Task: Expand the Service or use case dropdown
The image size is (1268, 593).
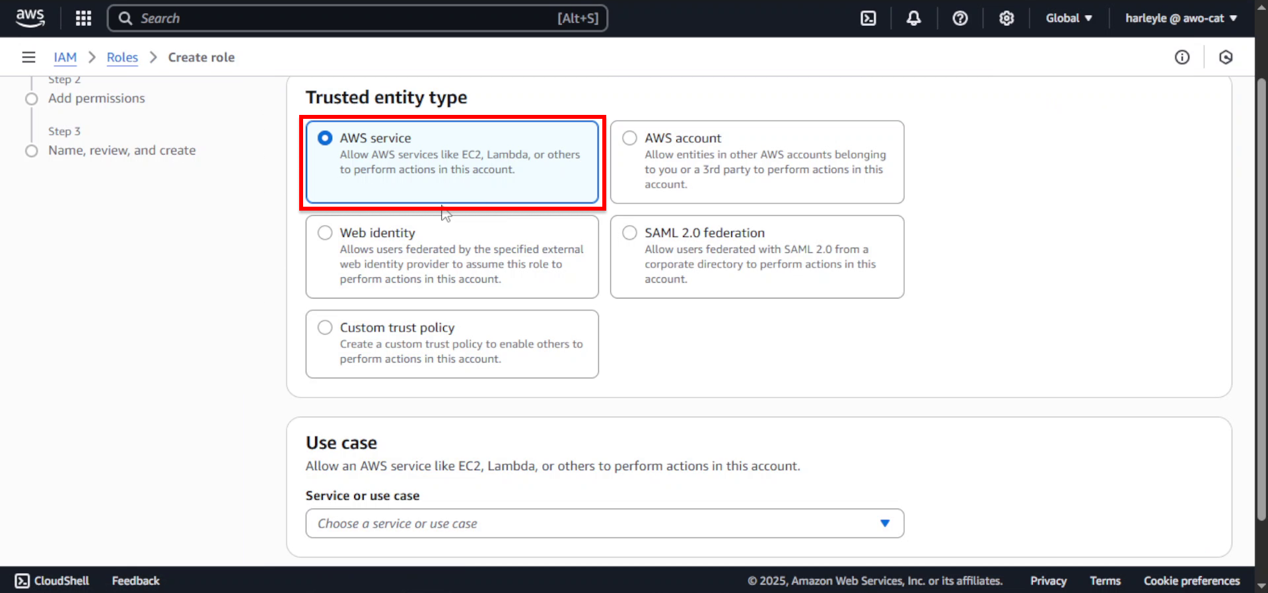Action: pos(605,523)
